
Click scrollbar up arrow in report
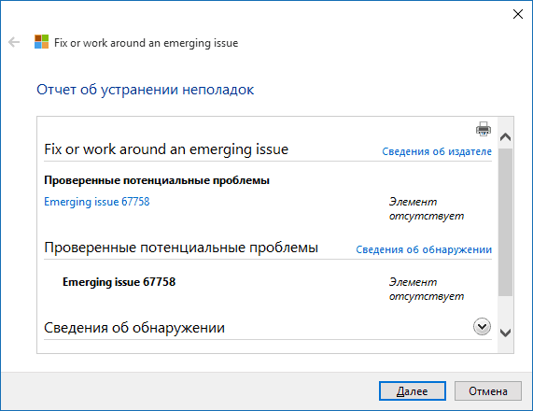(506, 136)
